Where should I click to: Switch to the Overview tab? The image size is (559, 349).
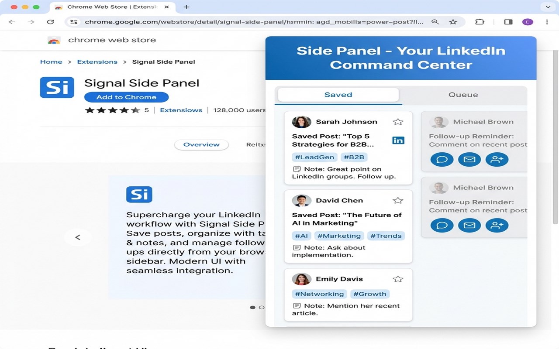201,145
